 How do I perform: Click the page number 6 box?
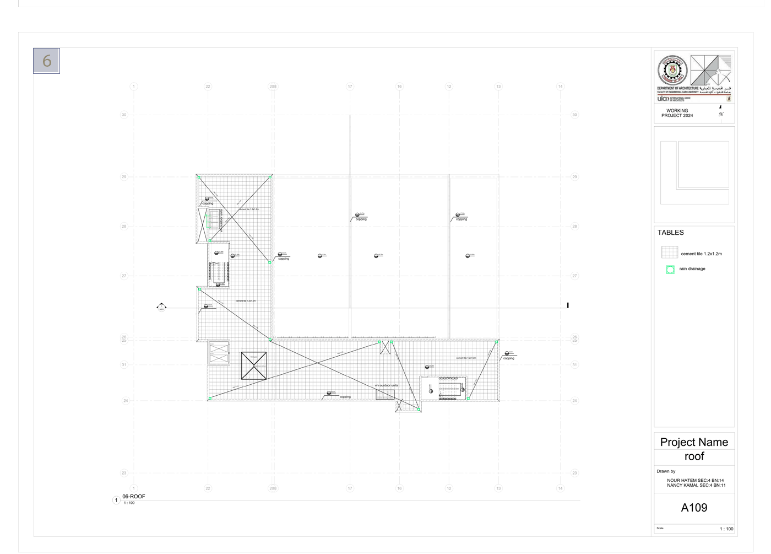point(46,61)
